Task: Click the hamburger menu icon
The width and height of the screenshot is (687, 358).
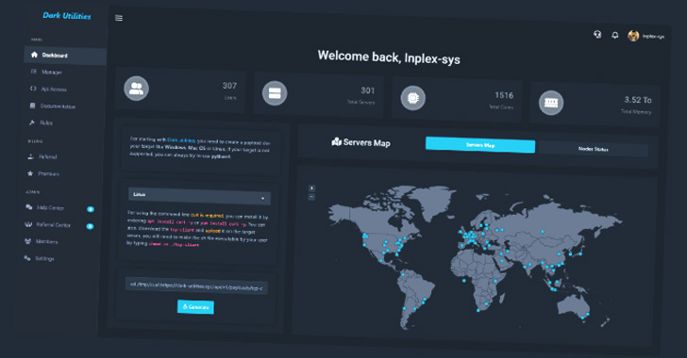Action: click(119, 18)
